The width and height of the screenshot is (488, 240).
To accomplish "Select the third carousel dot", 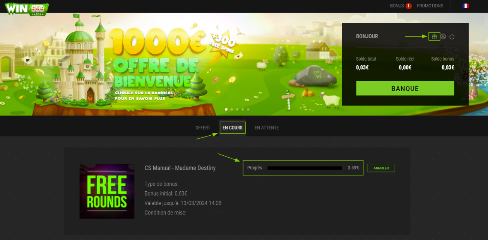I will point(237,109).
